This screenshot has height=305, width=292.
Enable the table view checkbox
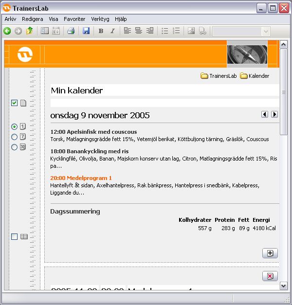coord(14,236)
